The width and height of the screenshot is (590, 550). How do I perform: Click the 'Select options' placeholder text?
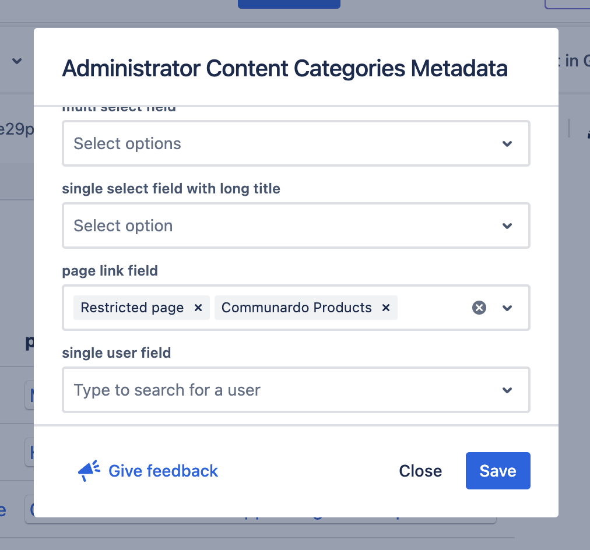coord(127,144)
